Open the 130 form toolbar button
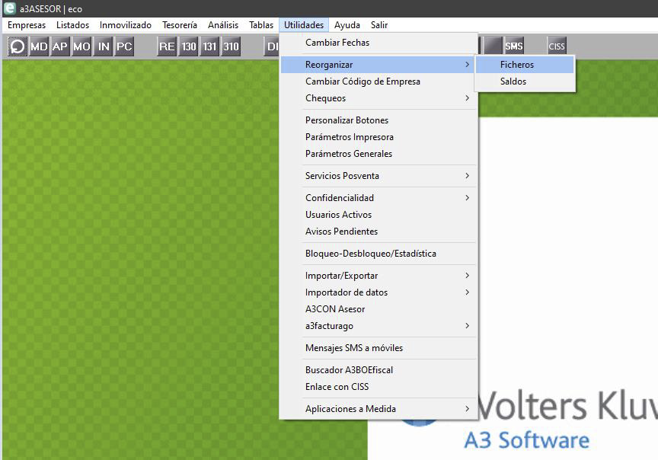Viewport: 658px width, 460px height. [188, 46]
